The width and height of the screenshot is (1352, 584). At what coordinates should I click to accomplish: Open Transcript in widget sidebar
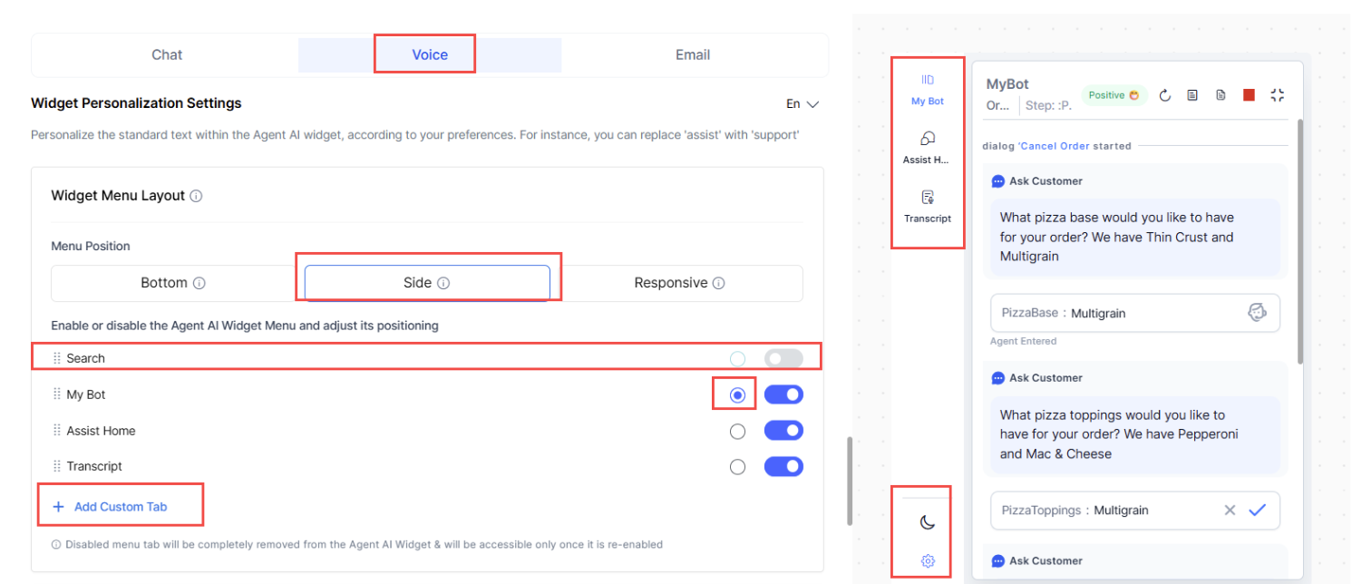(927, 207)
